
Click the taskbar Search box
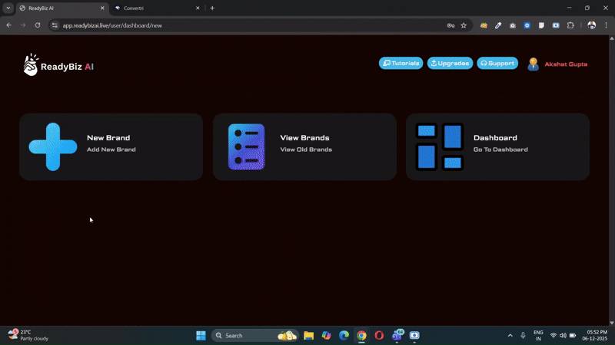255,336
